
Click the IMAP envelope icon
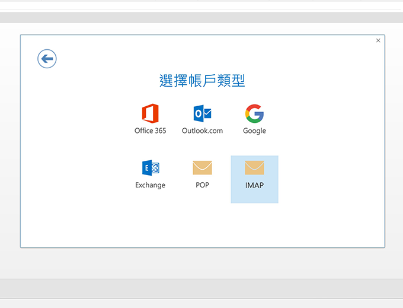(254, 168)
